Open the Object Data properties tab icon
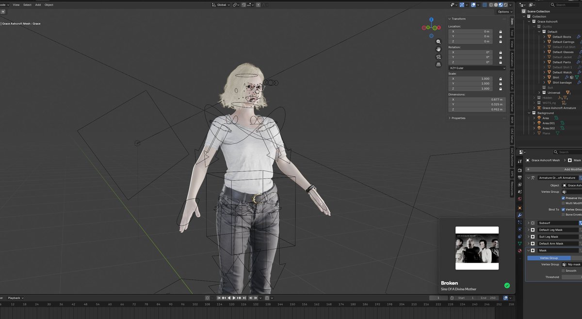 tap(520, 243)
